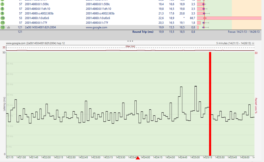264x162 pixels.
Task: Click the latency marker on hop 9's bar
Action: (204, 13)
